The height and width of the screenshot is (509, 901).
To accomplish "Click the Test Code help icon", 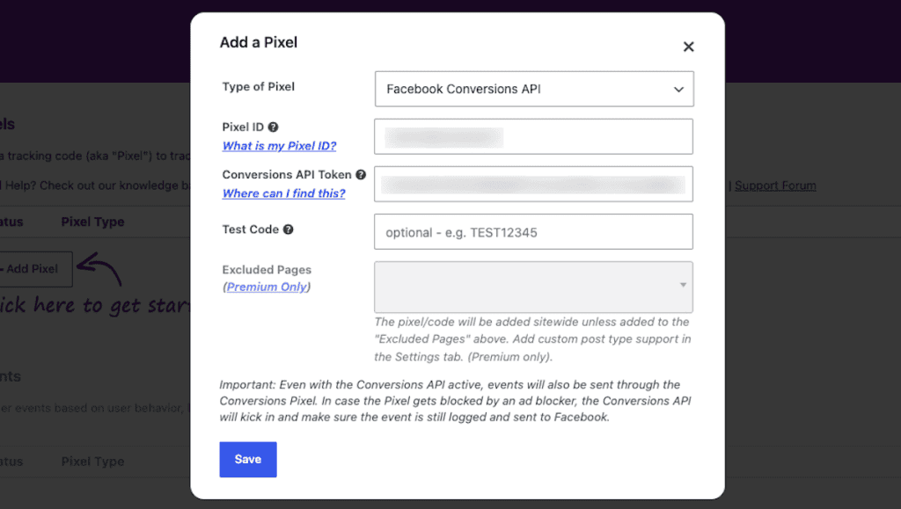I will (x=289, y=229).
